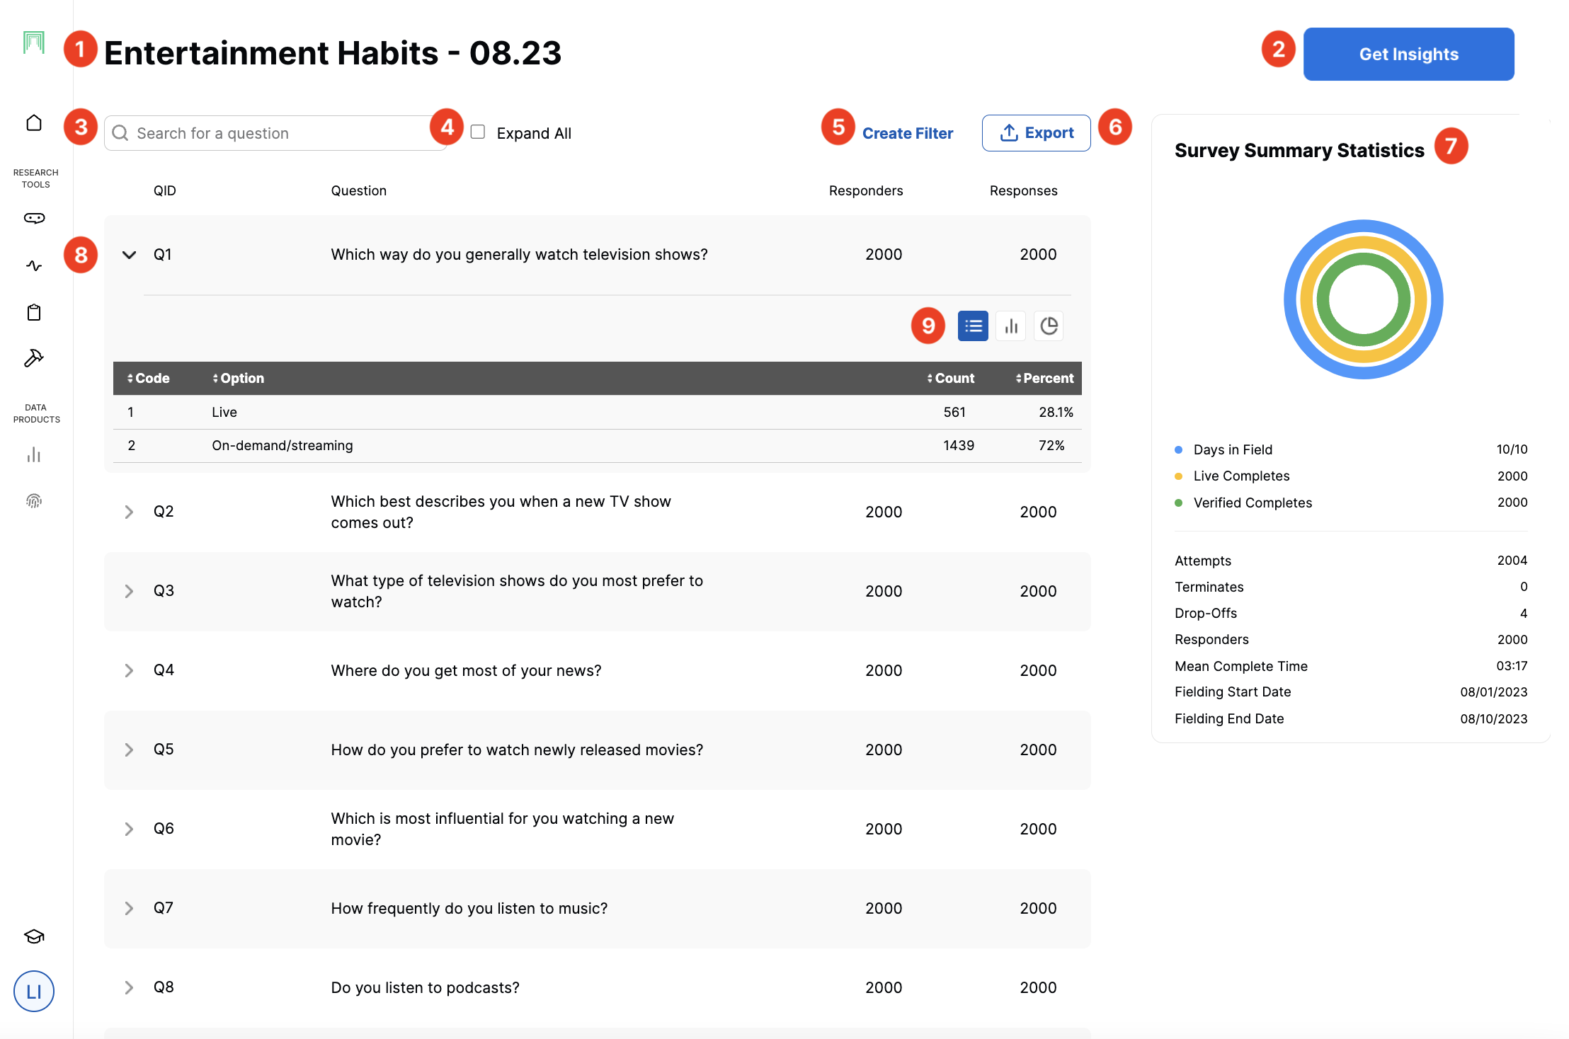Click the Get Insights button
Image resolution: width=1569 pixels, height=1039 pixels.
[x=1408, y=54]
